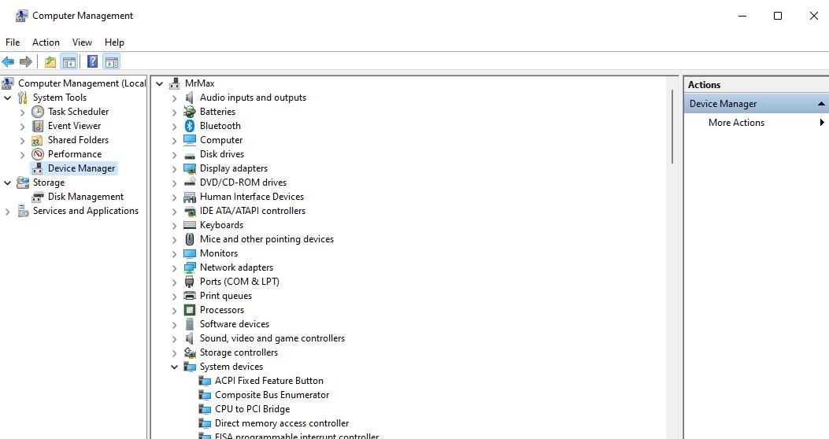Image resolution: width=829 pixels, height=439 pixels.
Task: Click the blue Help question mark icon
Action: [x=93, y=62]
